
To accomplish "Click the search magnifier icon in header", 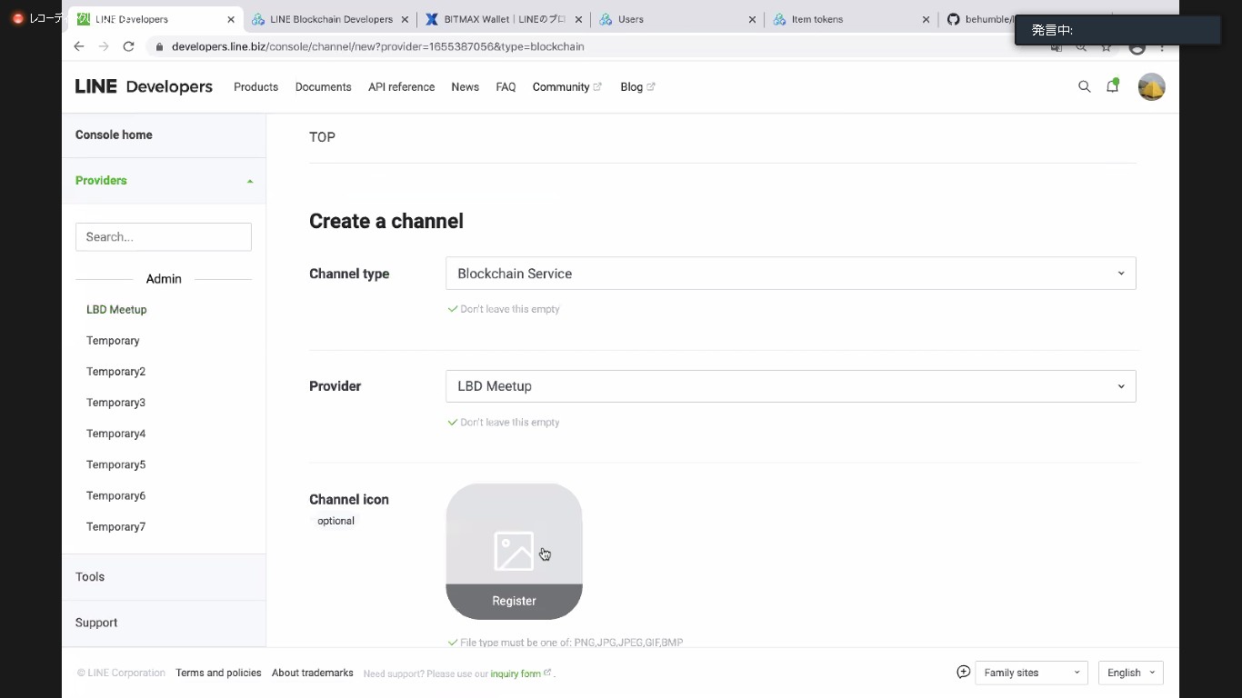I will (x=1084, y=87).
